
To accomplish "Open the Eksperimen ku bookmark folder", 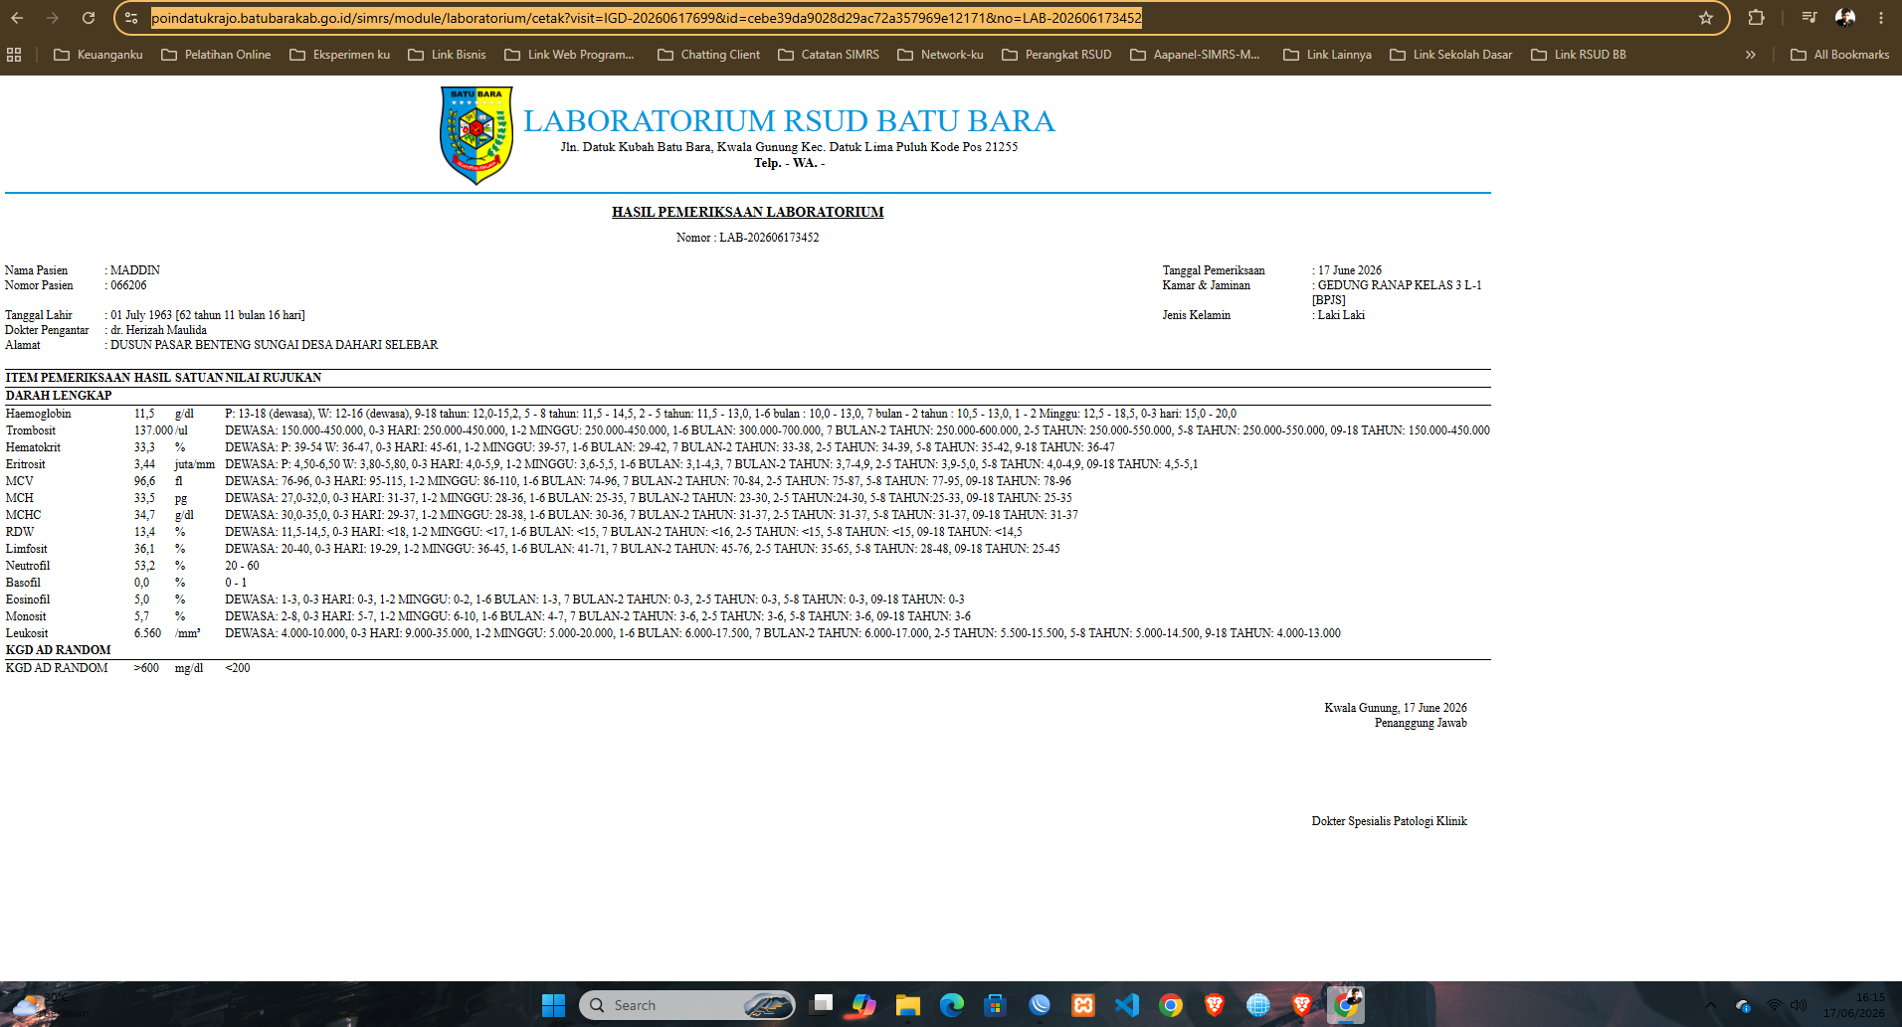I will 339,55.
